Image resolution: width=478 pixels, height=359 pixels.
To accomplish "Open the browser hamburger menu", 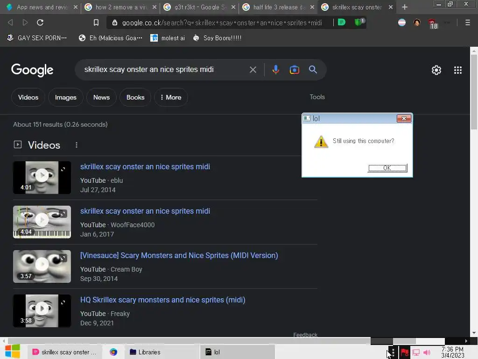I will [x=467, y=22].
